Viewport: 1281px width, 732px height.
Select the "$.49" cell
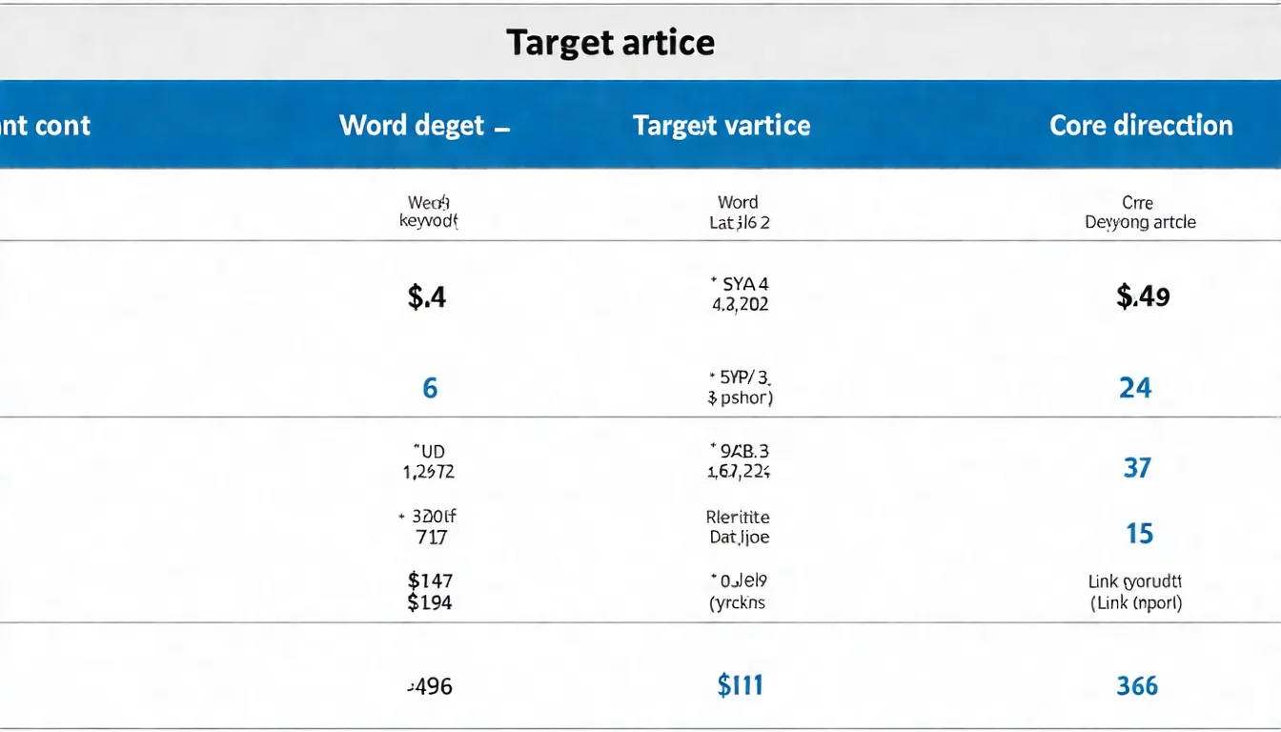click(x=1143, y=297)
